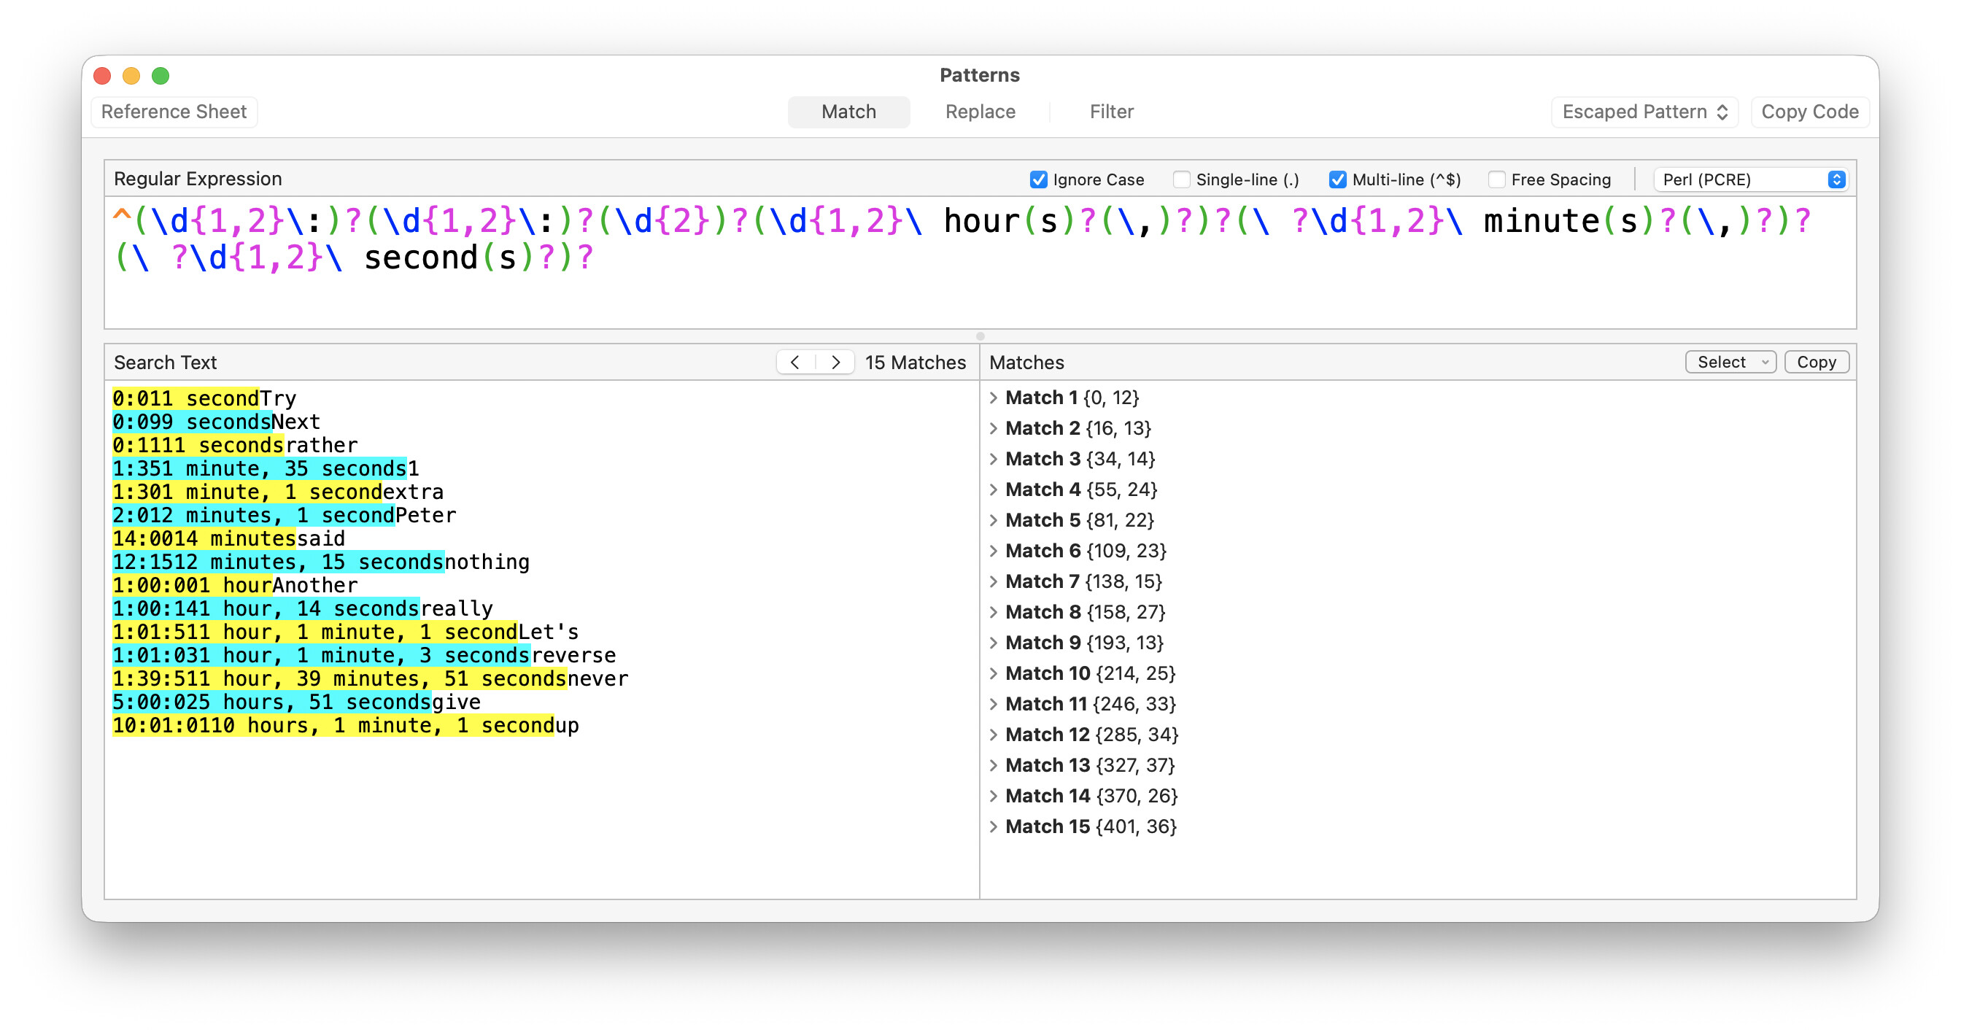Disable the Ignore Case checkbox
Image resolution: width=1961 pixels, height=1030 pixels.
[x=1038, y=179]
